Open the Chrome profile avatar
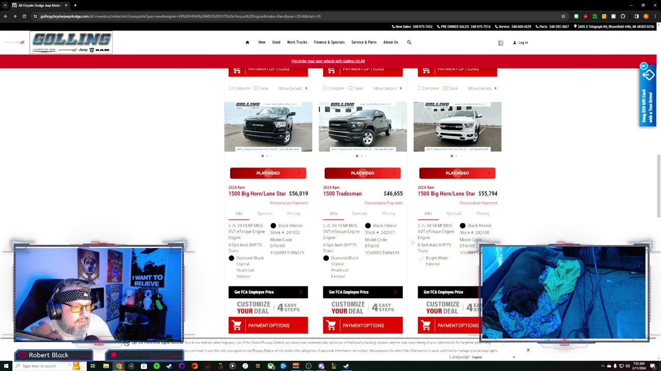The image size is (661, 371). coord(646,16)
